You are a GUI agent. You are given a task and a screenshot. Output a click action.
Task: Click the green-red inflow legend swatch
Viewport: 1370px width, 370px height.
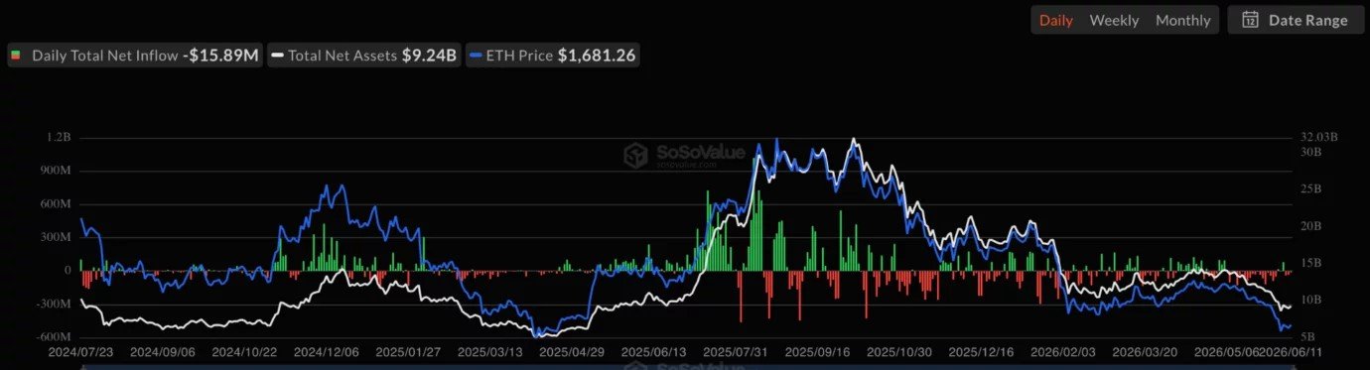click(x=16, y=56)
